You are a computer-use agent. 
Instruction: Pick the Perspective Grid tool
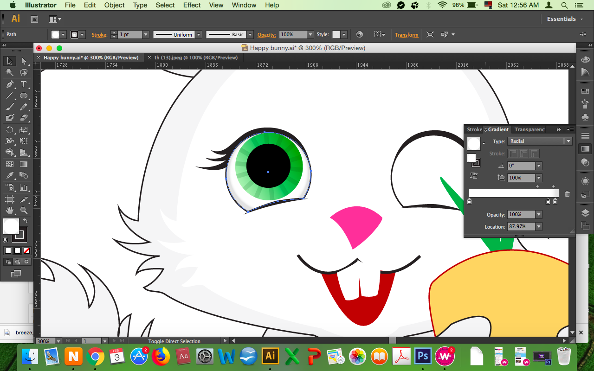tap(24, 153)
